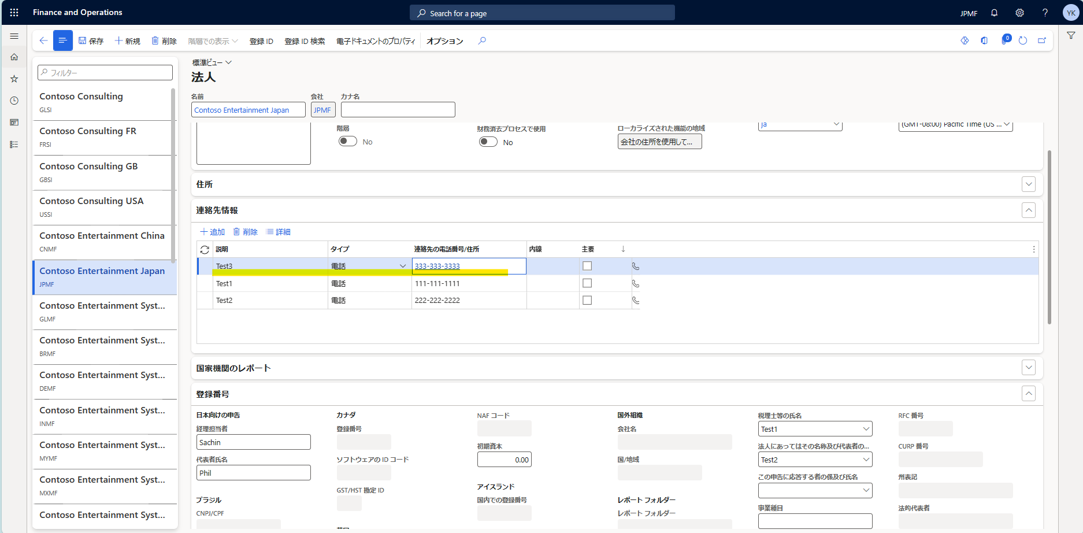
Task: Toggle the 財務消去プロセスで使用 switch
Action: (488, 142)
